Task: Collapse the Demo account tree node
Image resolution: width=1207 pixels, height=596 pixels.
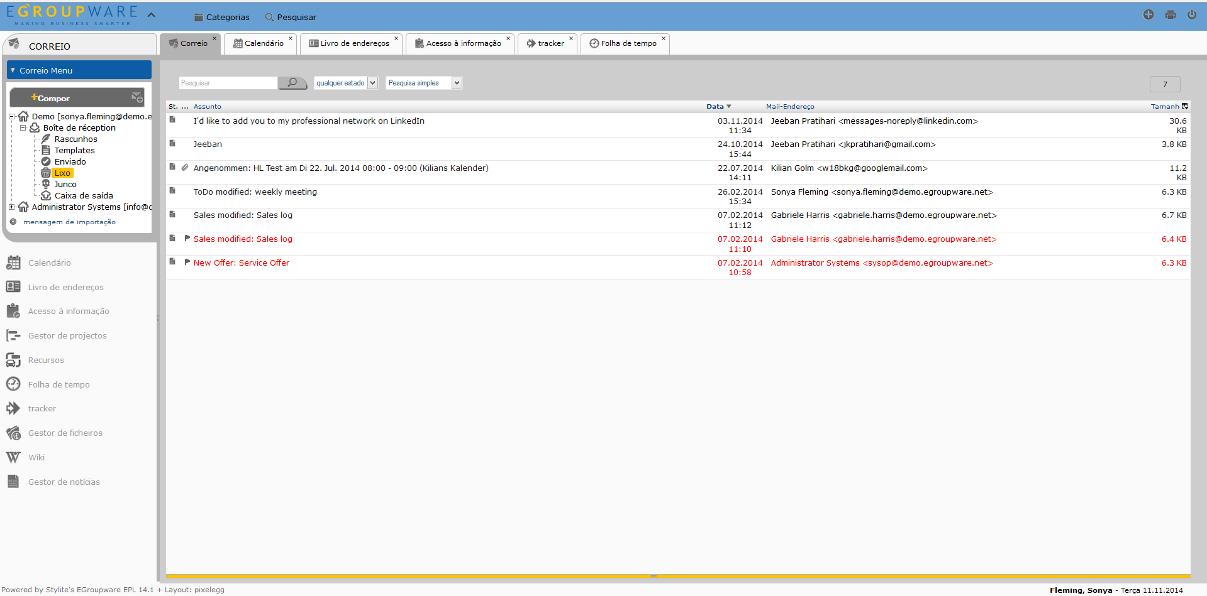Action: point(11,116)
